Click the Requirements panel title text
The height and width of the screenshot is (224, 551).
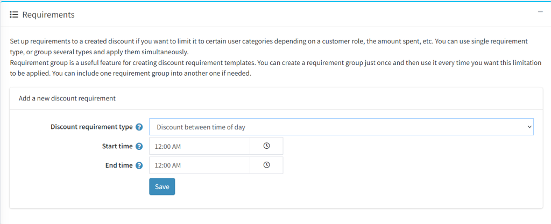tap(48, 15)
